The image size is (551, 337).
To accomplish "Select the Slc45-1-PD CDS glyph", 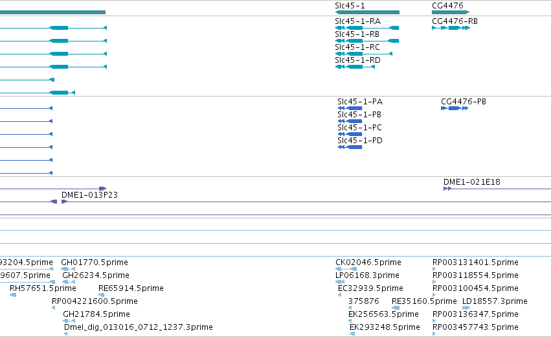I will click(350, 147).
